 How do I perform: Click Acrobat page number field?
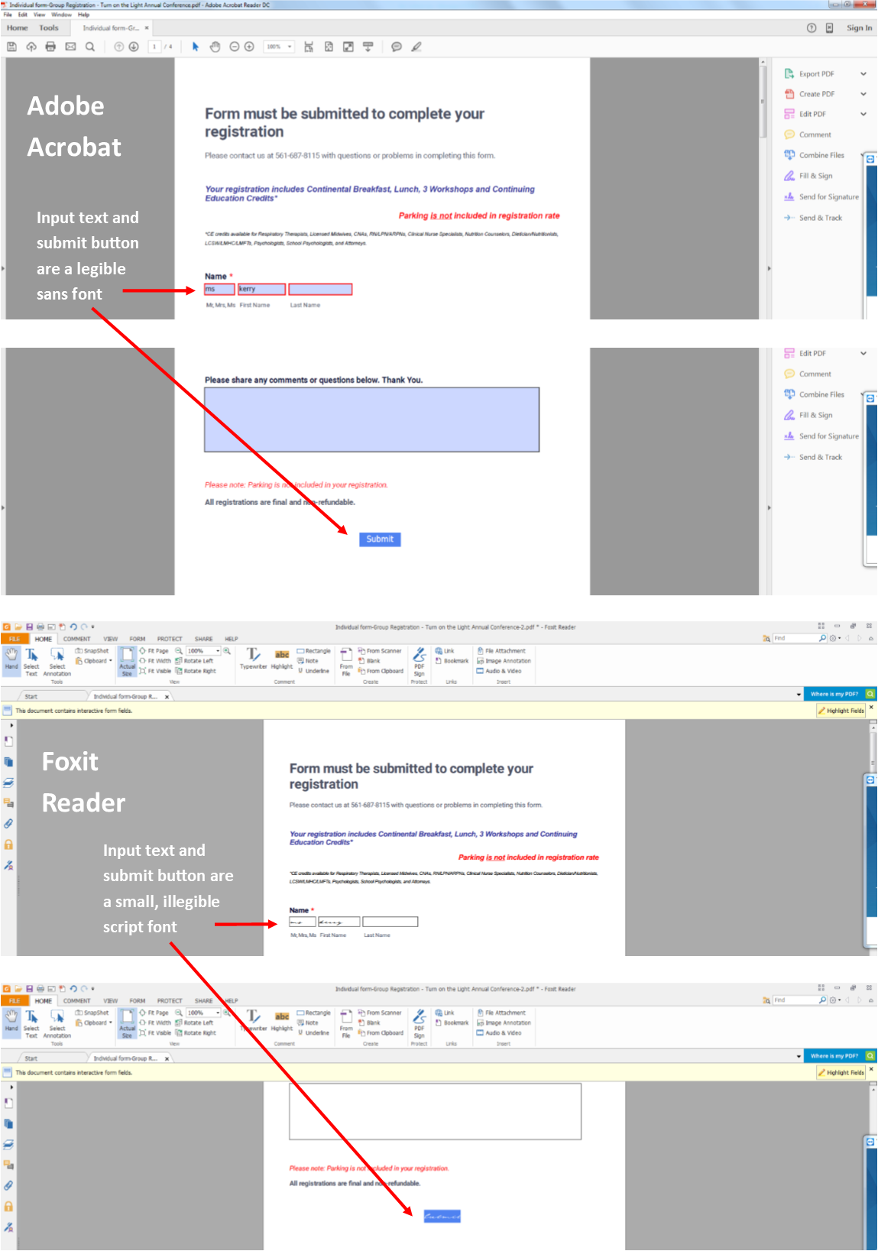click(x=154, y=47)
